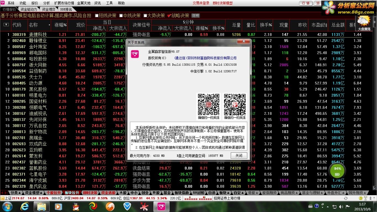Expand the 板块▲ bottom tab menu
Viewport: 377px width, 212px height.
coord(224,193)
